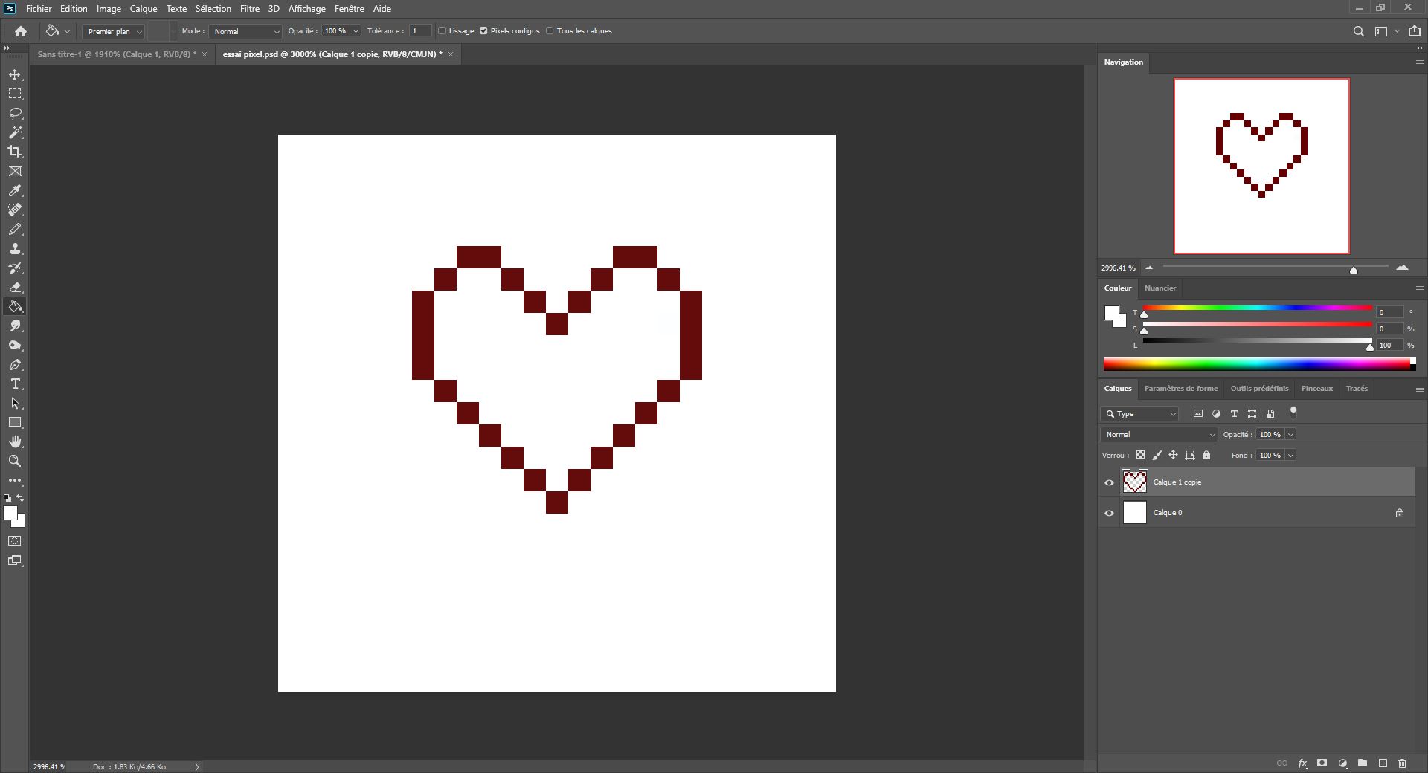Viewport: 1428px width, 773px height.
Task: Select the Move tool
Action: [15, 74]
